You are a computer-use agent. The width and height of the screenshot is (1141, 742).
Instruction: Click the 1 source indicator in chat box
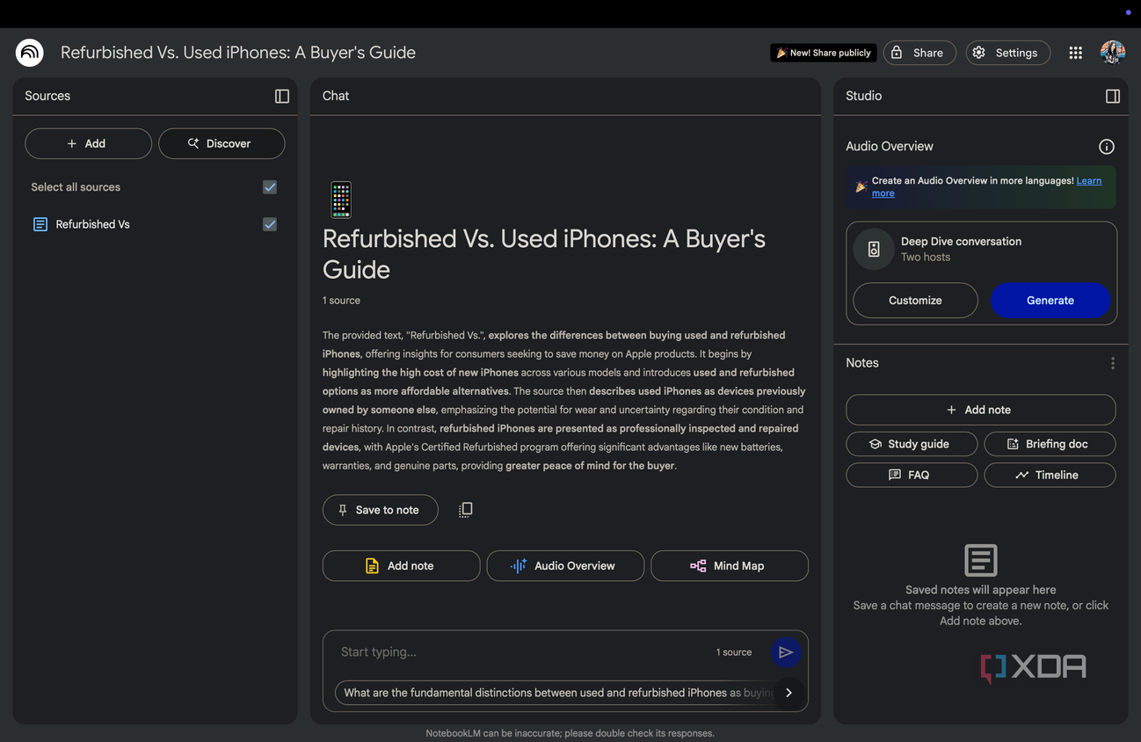pos(733,652)
